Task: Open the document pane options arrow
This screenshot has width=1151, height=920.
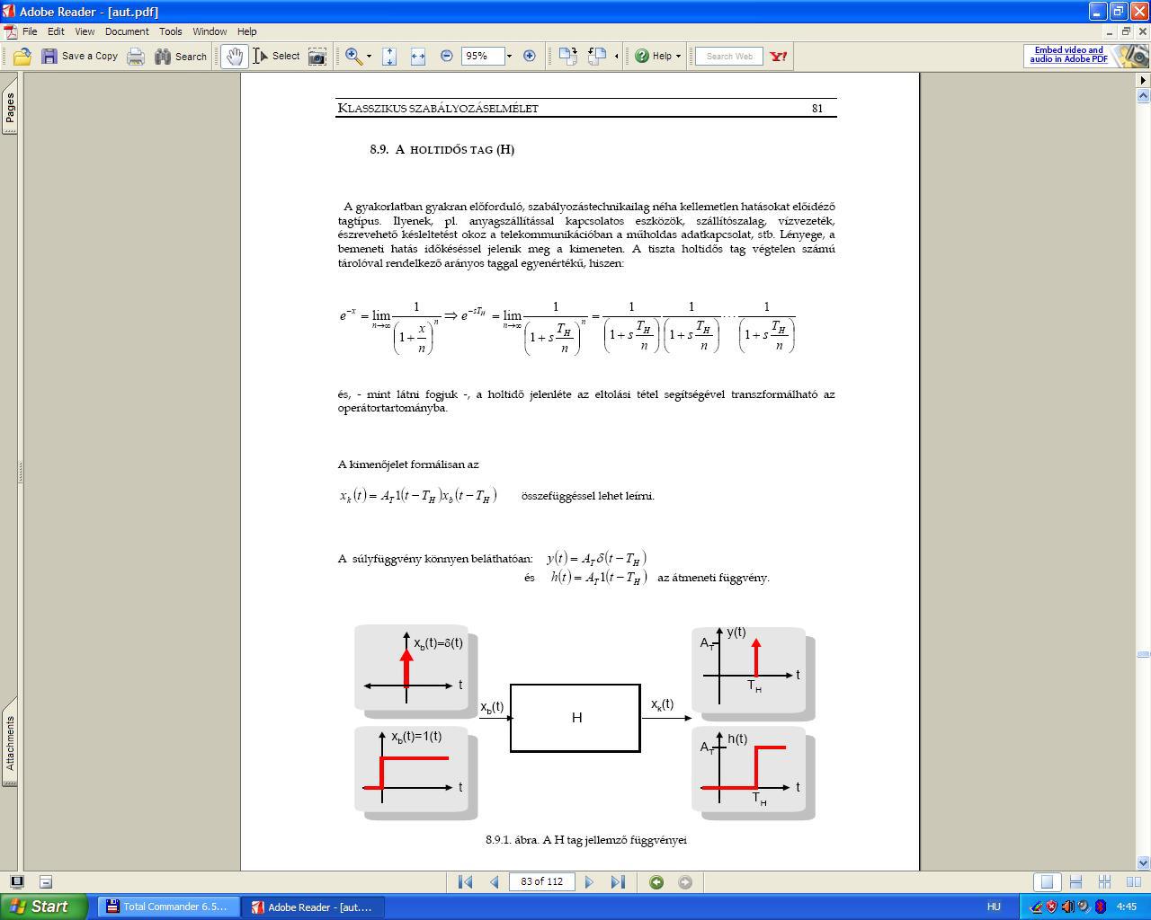Action: [1143, 80]
